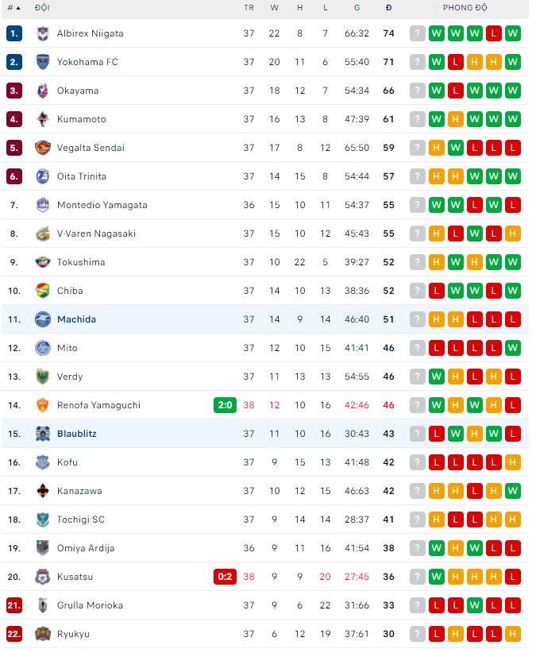The width and height of the screenshot is (536, 649).
Task: Open the Okayama team link
Action: pyautogui.click(x=78, y=91)
